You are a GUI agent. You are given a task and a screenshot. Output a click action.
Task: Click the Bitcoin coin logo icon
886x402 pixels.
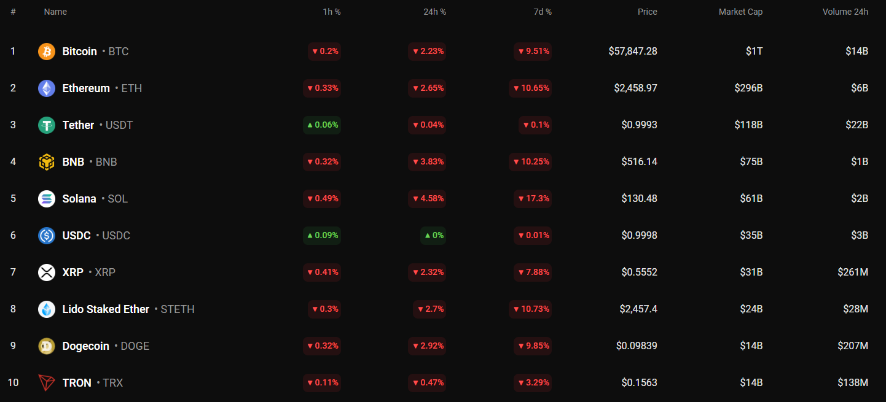click(x=47, y=52)
